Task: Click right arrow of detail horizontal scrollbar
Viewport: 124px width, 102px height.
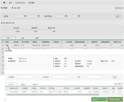Action: (122, 95)
